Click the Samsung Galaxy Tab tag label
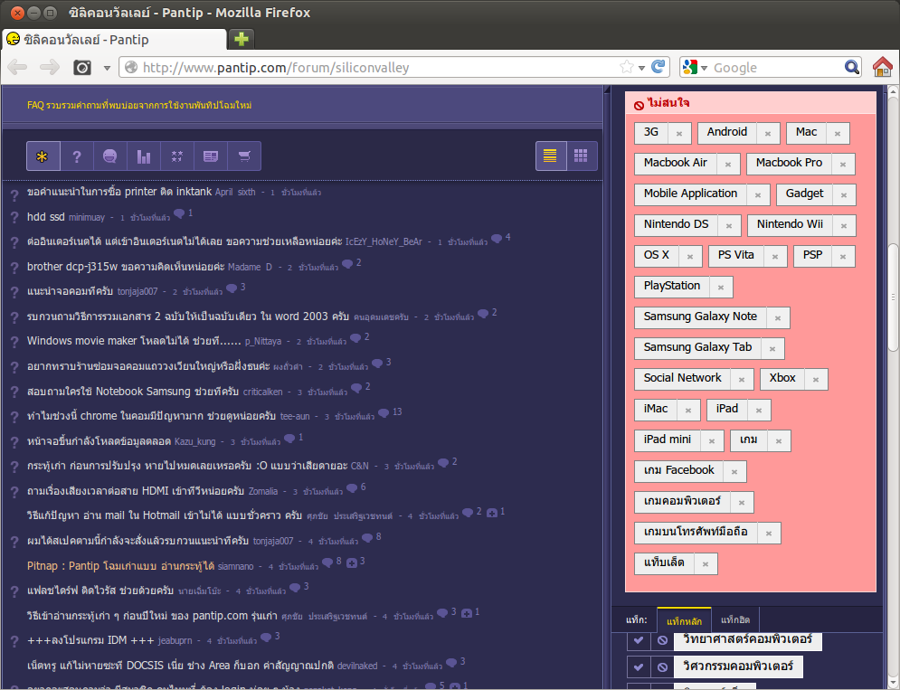This screenshot has height=690, width=900. click(697, 347)
